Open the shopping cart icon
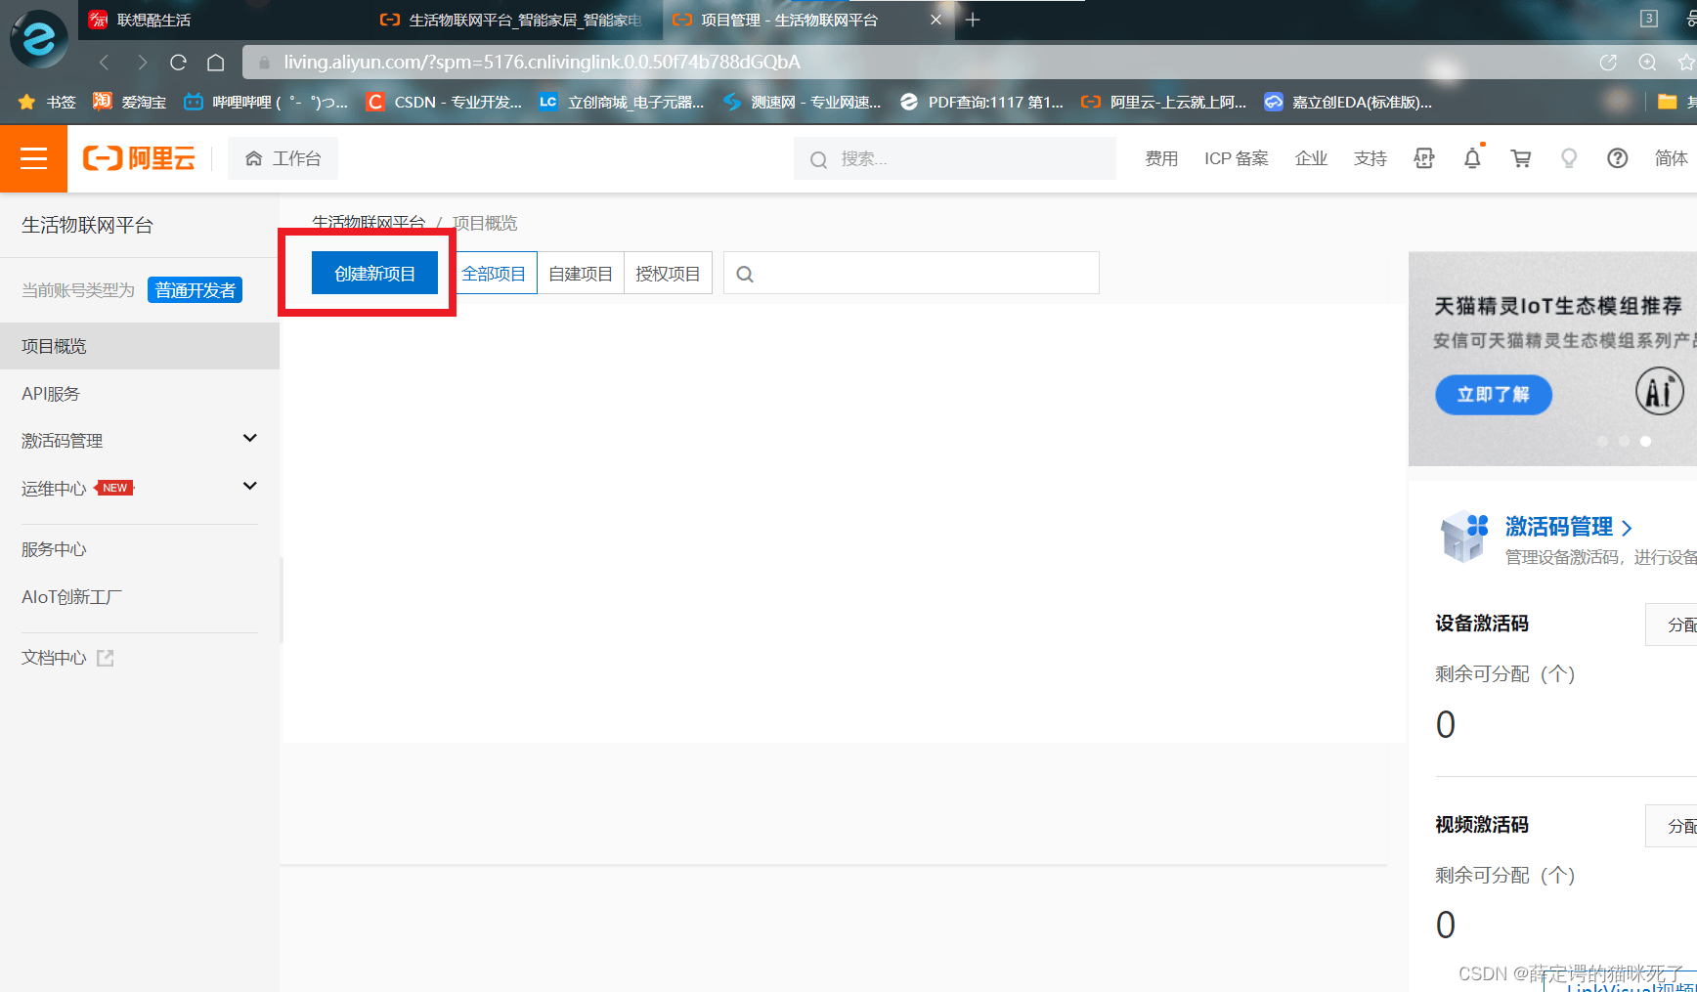The height and width of the screenshot is (992, 1697). [1520, 158]
